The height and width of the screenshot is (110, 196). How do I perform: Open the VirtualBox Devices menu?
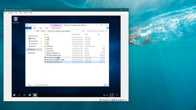[x=26, y=13]
